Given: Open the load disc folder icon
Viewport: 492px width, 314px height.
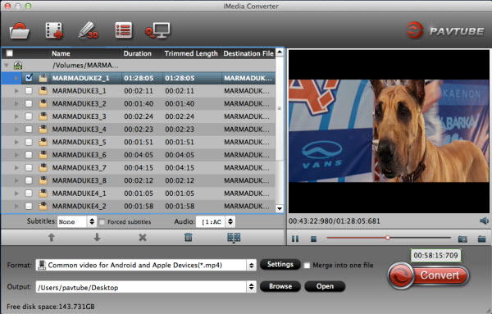Looking at the screenshot, I should [x=20, y=30].
